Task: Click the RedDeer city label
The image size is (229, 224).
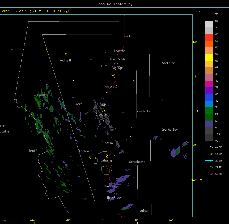Action: 117,68
